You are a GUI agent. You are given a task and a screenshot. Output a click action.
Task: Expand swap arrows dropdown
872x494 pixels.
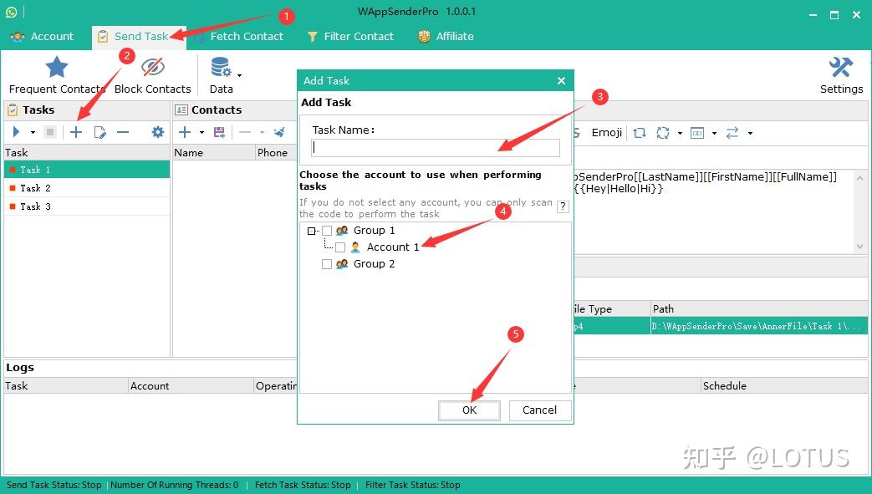[750, 133]
